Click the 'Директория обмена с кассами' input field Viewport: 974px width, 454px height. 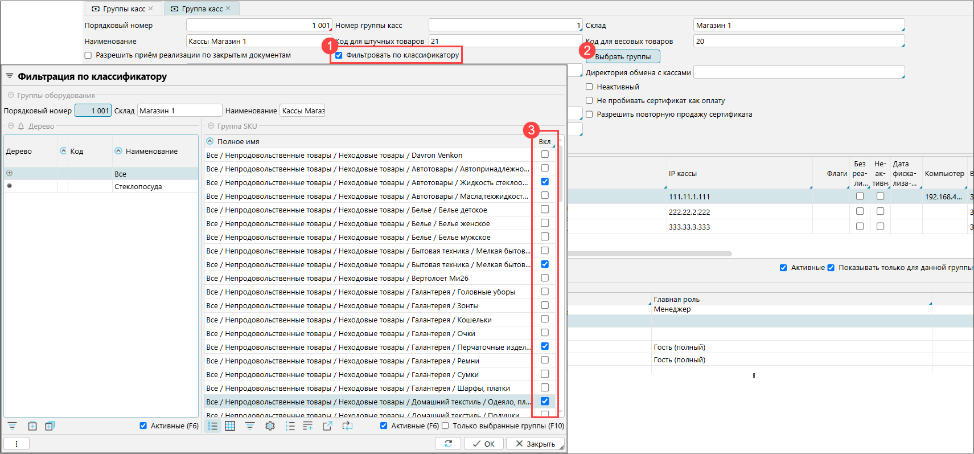[x=798, y=72]
